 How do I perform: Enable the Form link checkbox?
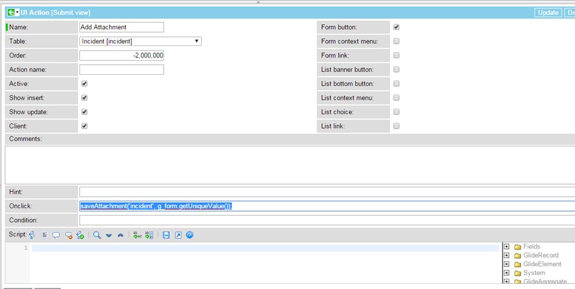click(x=396, y=56)
